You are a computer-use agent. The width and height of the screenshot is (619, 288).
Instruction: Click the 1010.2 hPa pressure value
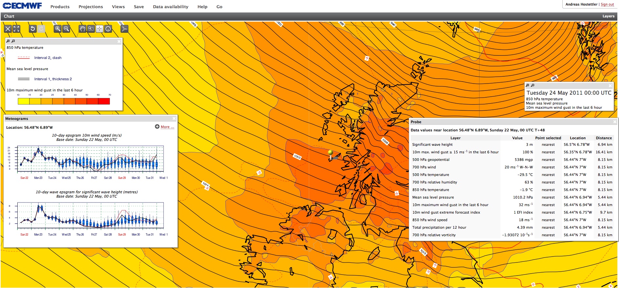pyautogui.click(x=523, y=197)
